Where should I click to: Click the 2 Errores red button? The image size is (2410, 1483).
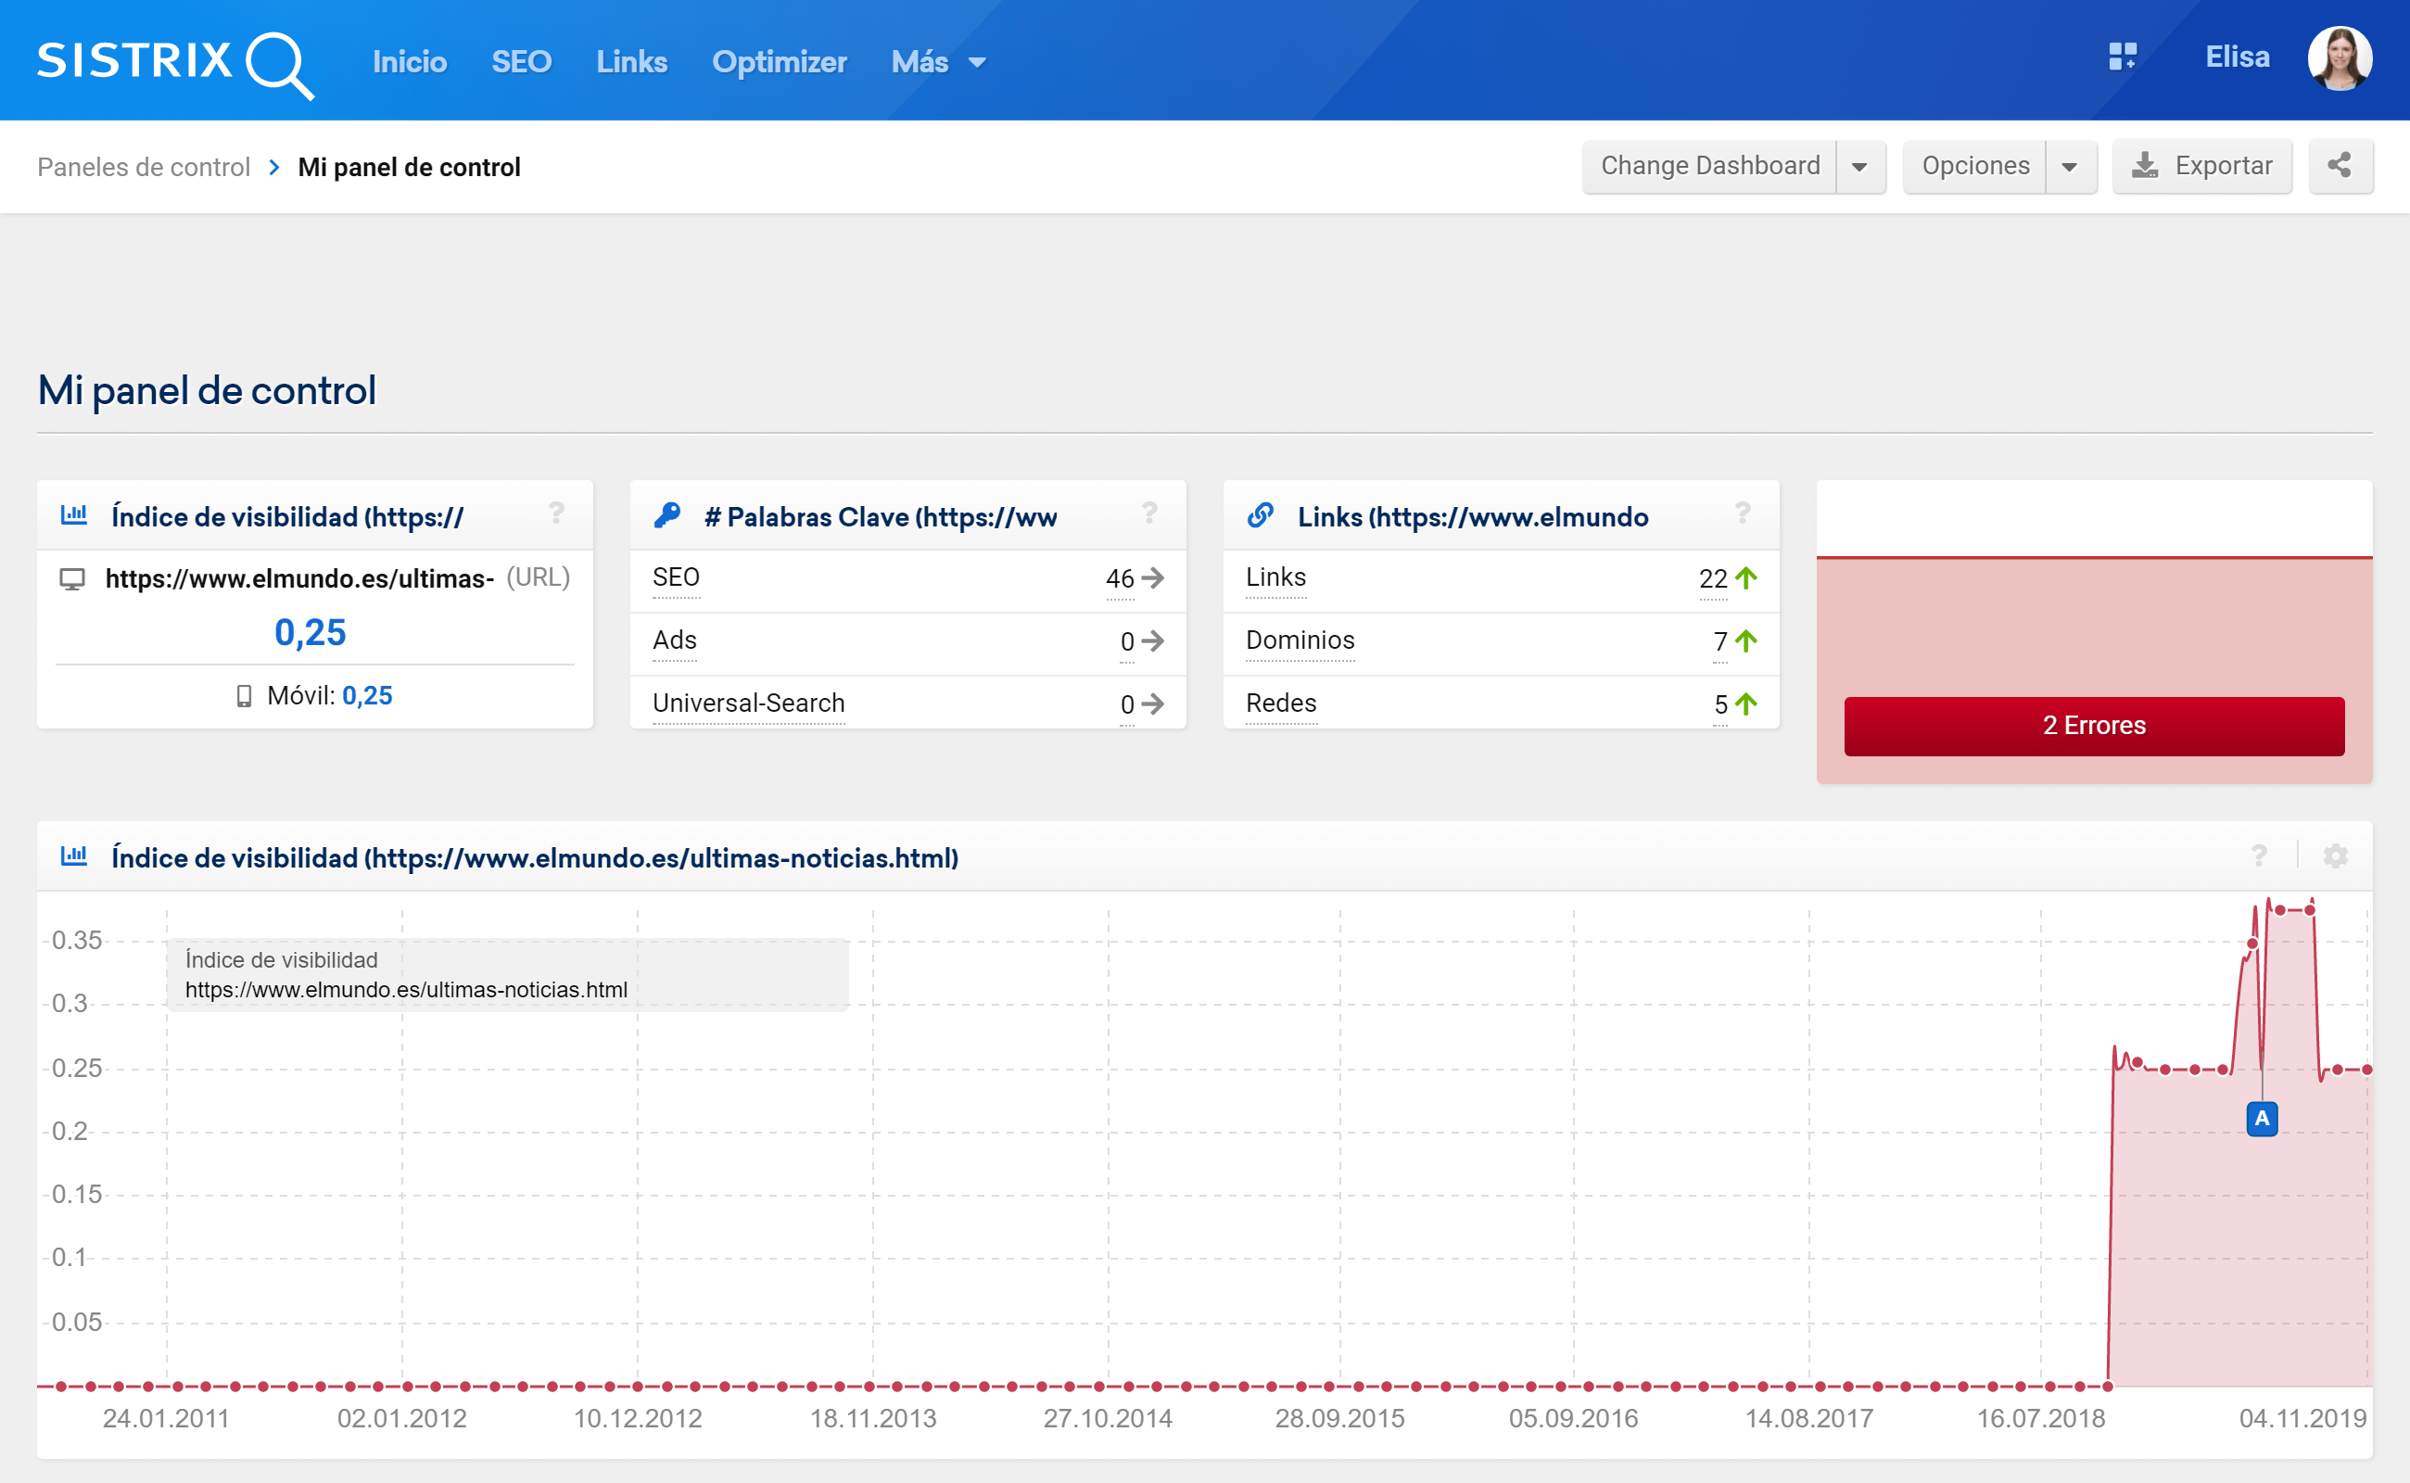coord(2094,726)
